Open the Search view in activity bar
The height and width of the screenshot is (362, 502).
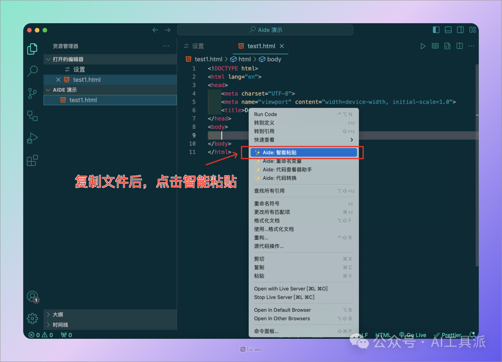(x=33, y=71)
